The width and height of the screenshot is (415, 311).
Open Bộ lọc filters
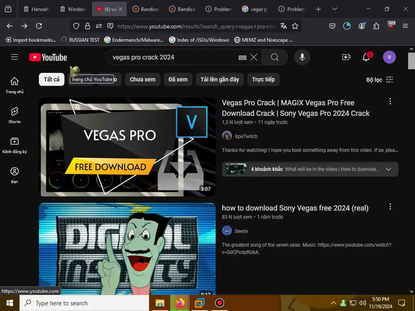pyautogui.click(x=380, y=80)
